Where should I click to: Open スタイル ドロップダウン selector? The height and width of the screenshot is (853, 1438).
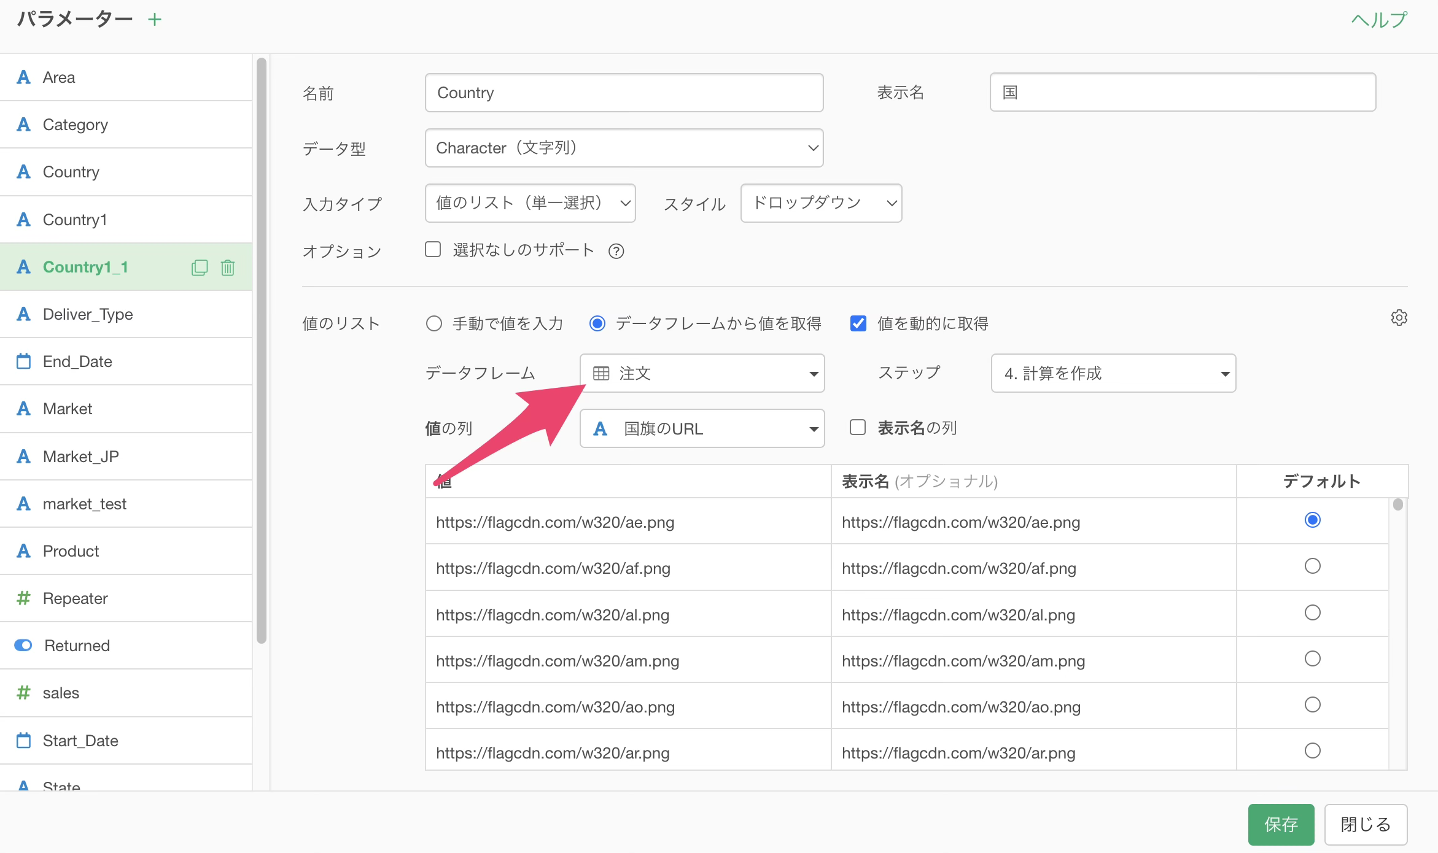point(821,203)
